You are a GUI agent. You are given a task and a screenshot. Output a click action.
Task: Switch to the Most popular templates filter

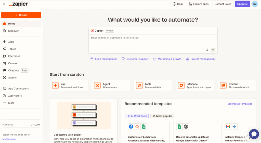pyautogui.click(x=162, y=116)
